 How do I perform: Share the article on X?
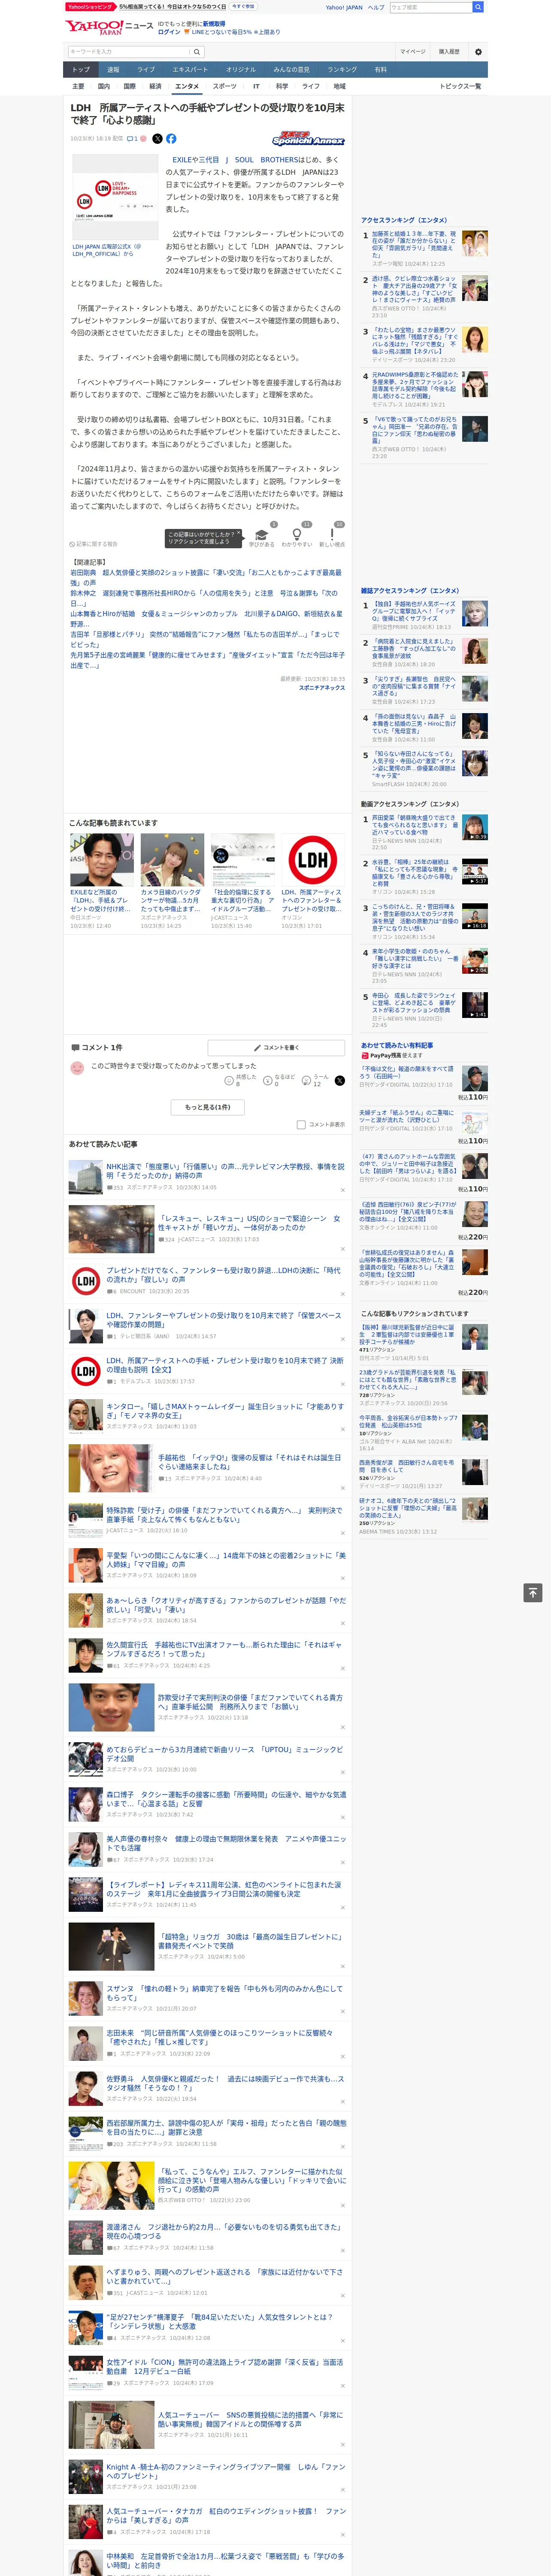(x=157, y=139)
